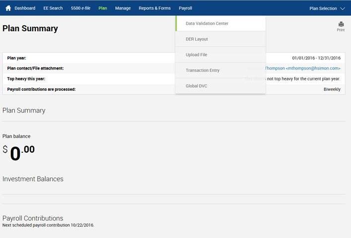
Task: Choose Upload File from the dropdown
Action: [x=197, y=55]
